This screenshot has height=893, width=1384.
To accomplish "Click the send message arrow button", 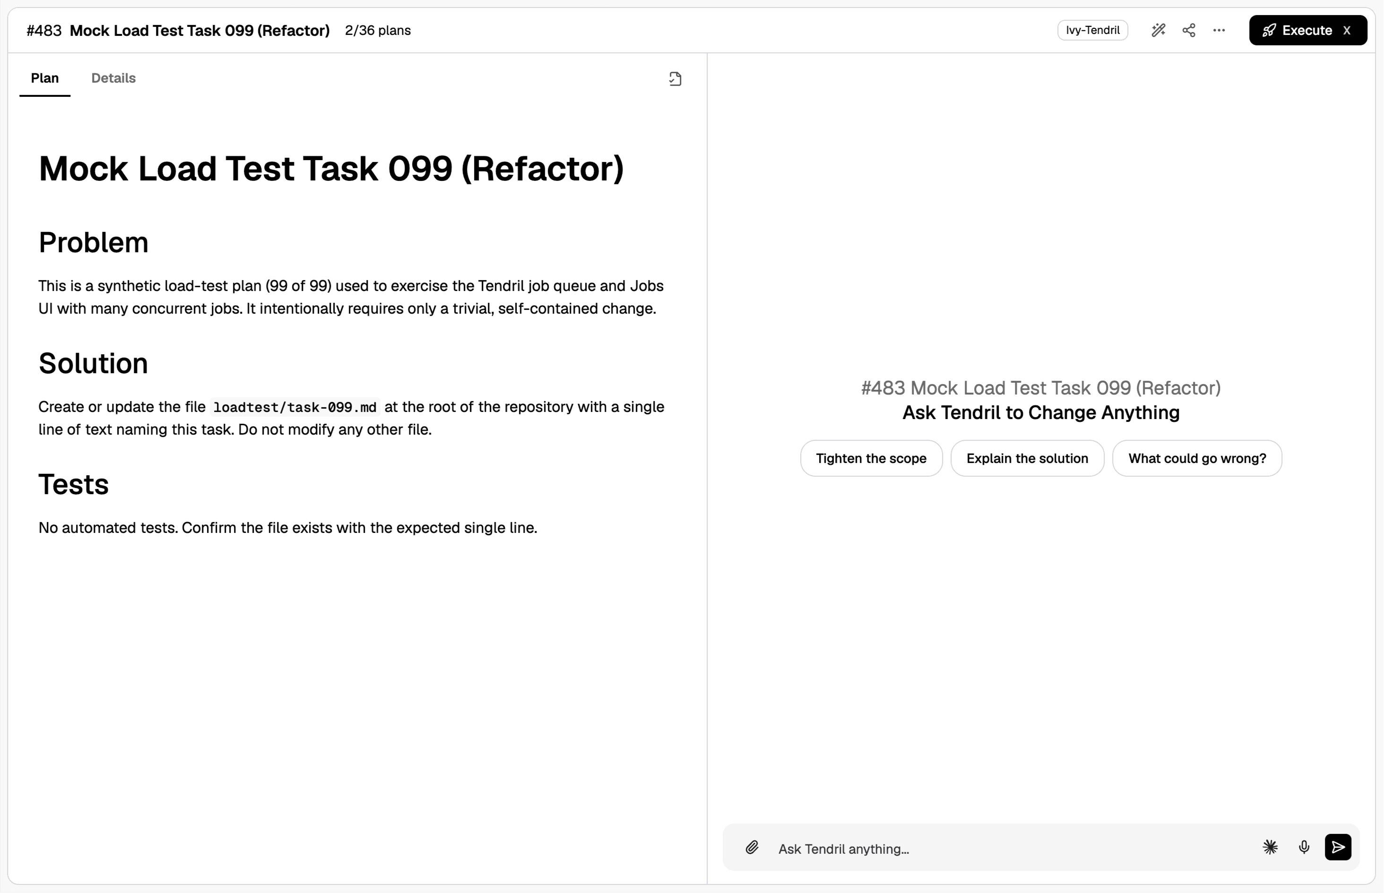I will (1338, 847).
